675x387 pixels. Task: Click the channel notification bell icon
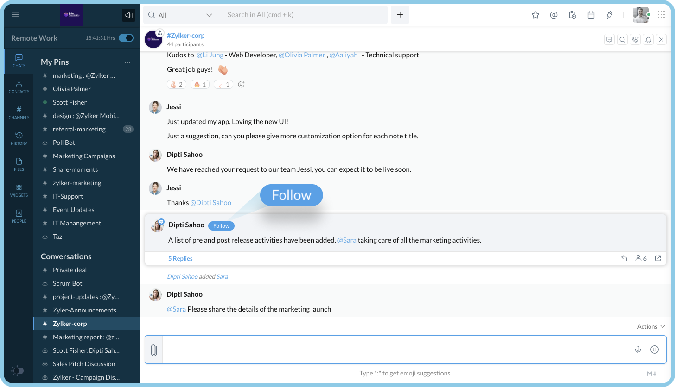[649, 40]
